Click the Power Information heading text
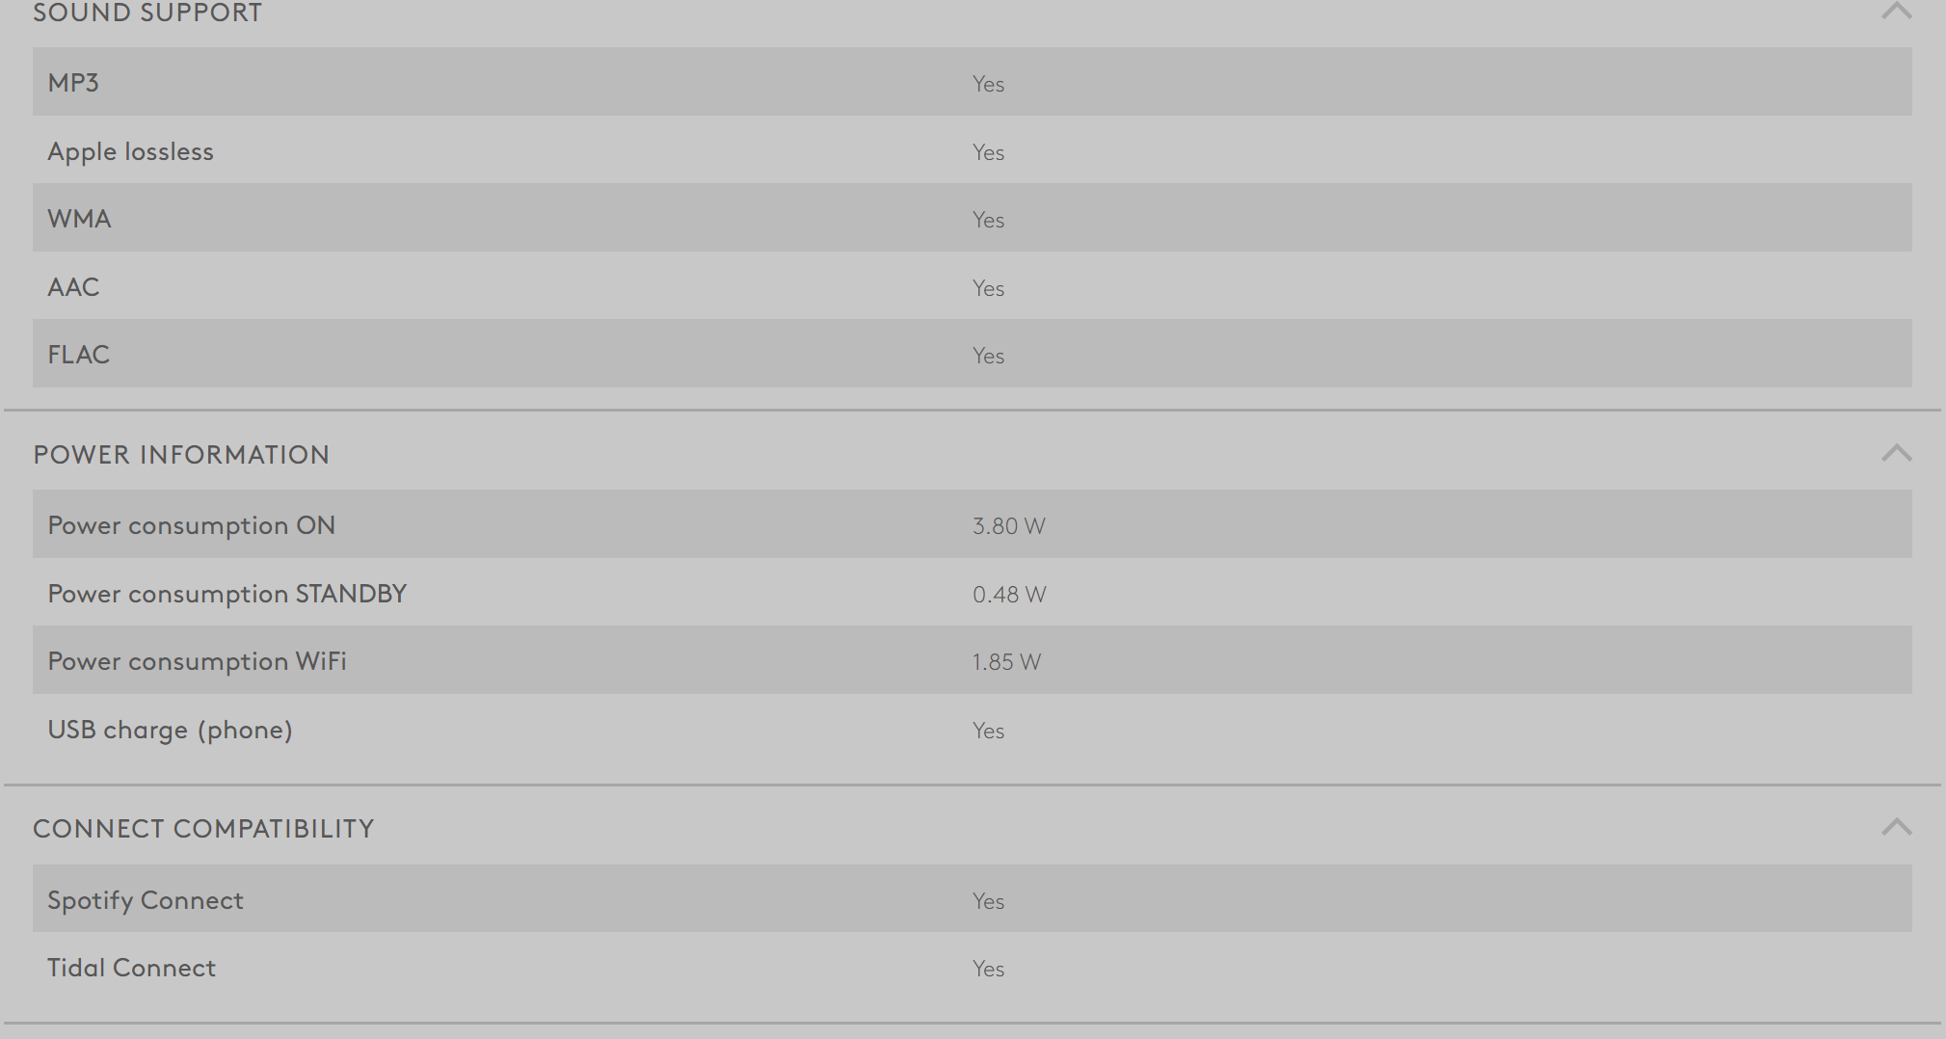Viewport: 1946px width, 1039px height. (181, 455)
